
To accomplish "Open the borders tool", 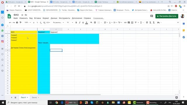I will 95,22.
